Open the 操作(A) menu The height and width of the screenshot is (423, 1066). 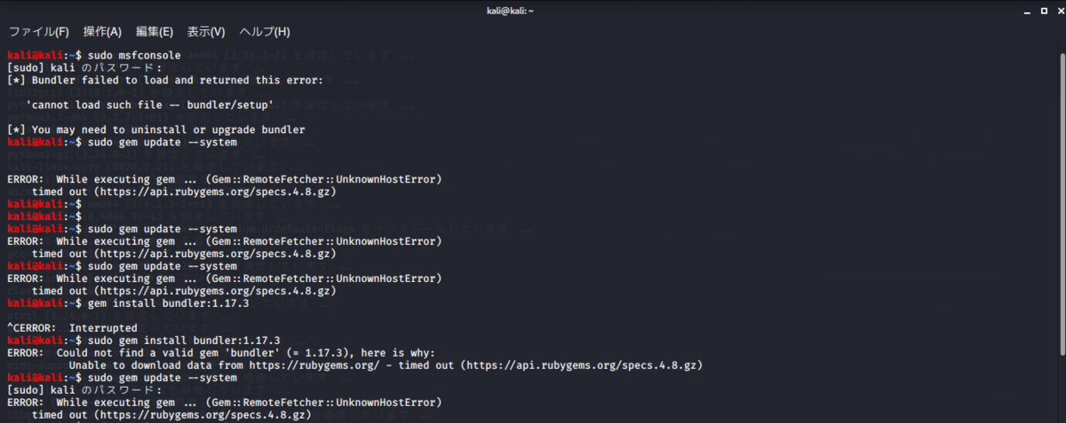point(102,32)
